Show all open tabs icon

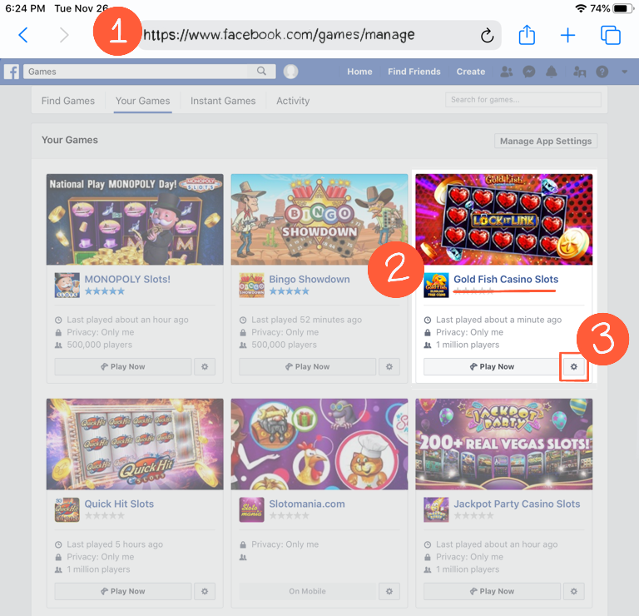tap(611, 35)
